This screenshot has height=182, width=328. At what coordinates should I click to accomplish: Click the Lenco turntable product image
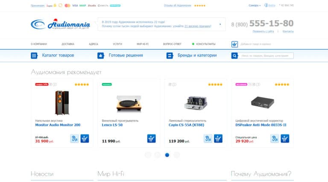point(129,104)
